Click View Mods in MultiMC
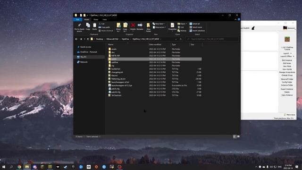This screenshot has width=302, height=170. click(x=287, y=66)
